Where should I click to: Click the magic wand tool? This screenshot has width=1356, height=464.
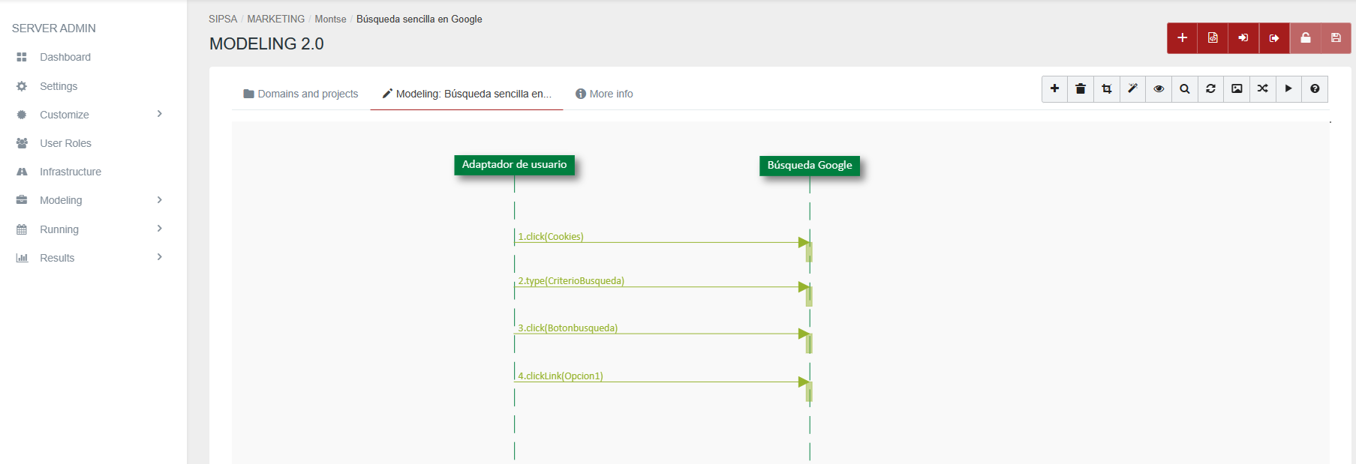click(x=1132, y=88)
